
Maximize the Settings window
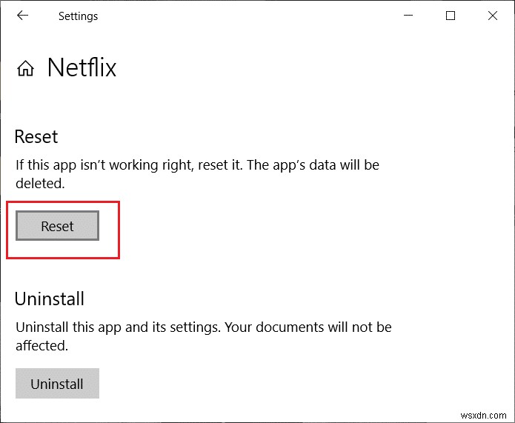[451, 16]
